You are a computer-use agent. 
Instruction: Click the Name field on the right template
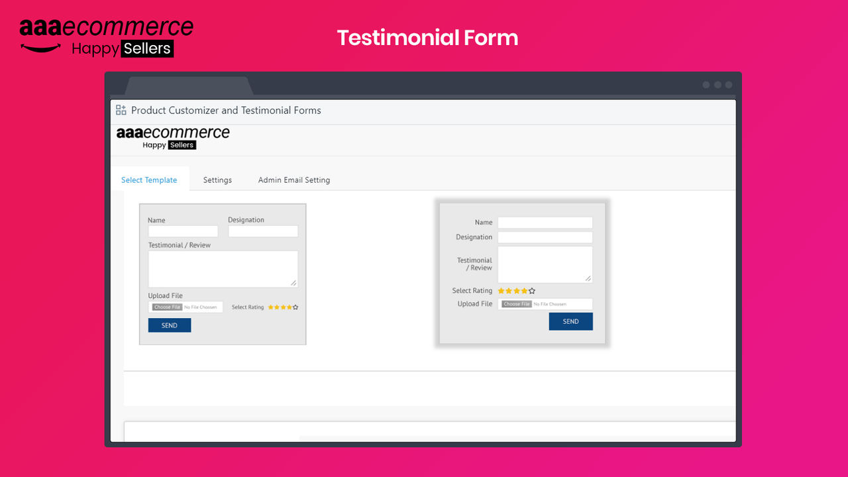[x=545, y=222]
